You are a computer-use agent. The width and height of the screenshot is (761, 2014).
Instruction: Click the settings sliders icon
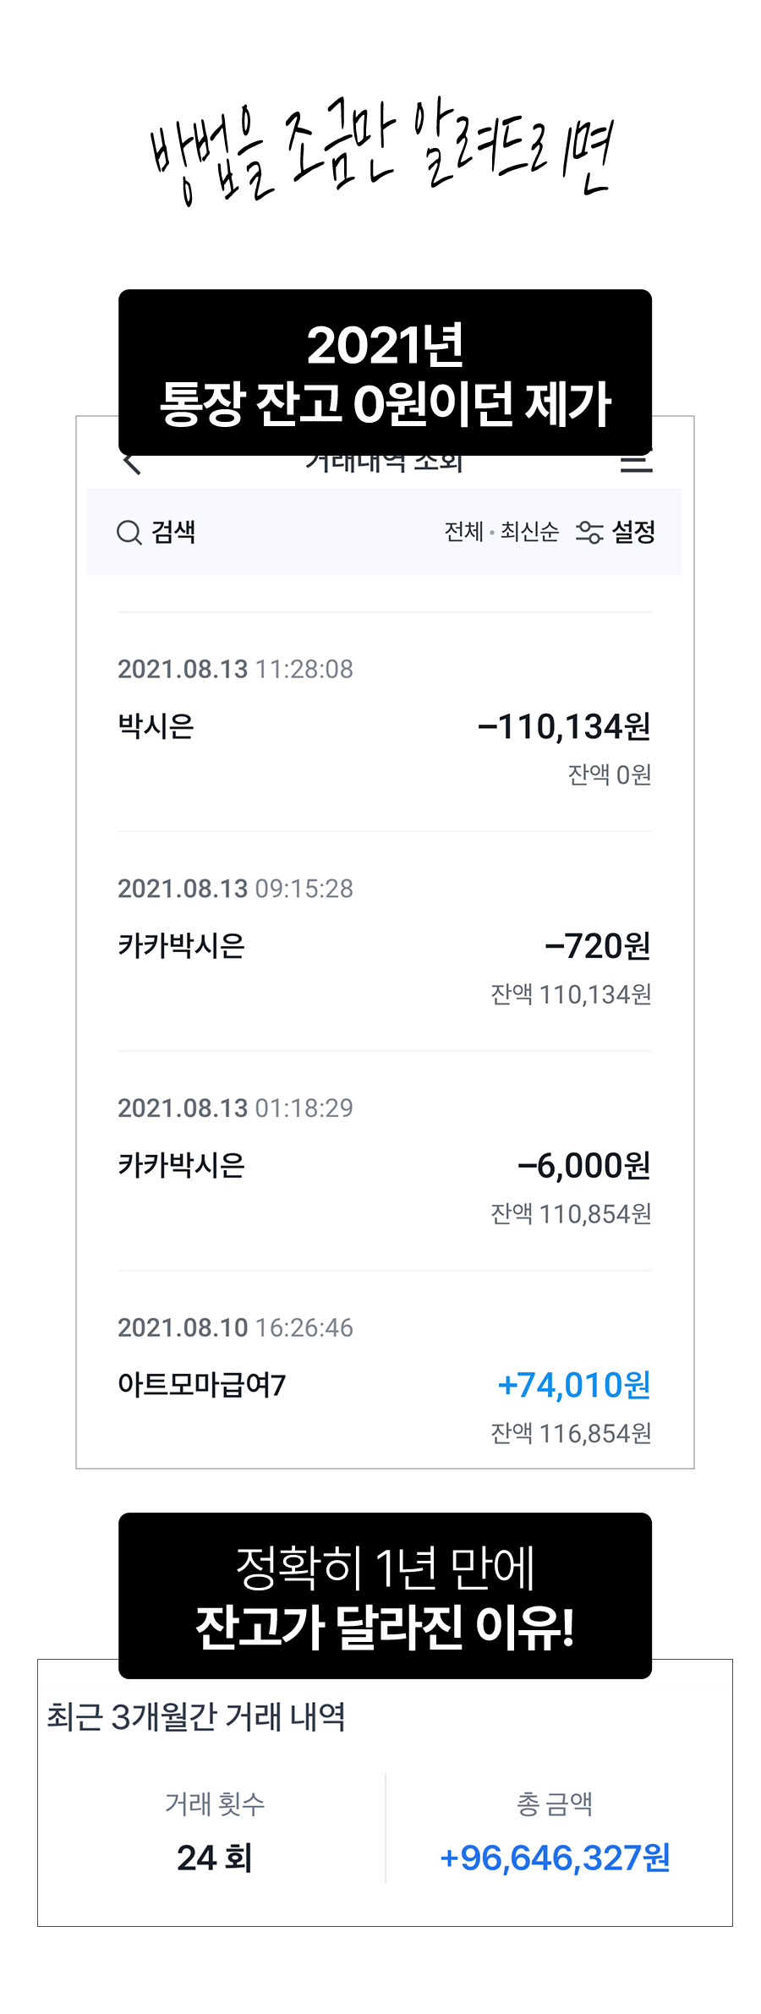point(589,532)
